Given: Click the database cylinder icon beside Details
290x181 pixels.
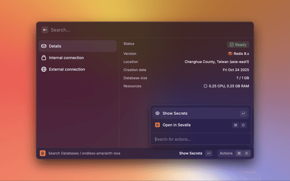Looking at the screenshot, I should click(x=43, y=46).
